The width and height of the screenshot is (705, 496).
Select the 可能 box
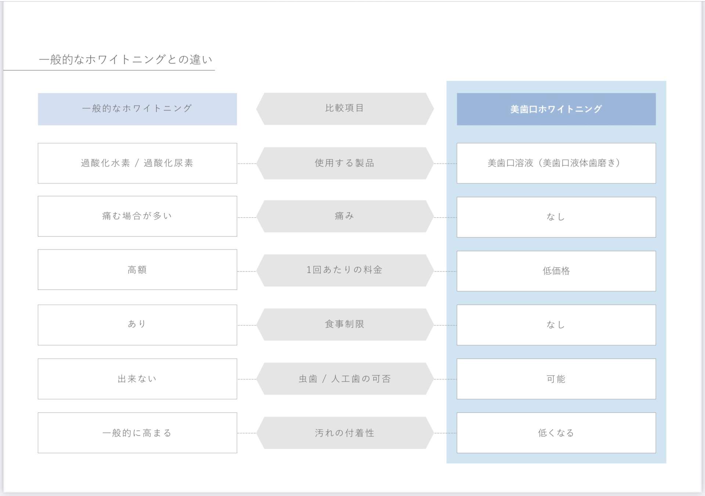(556, 379)
